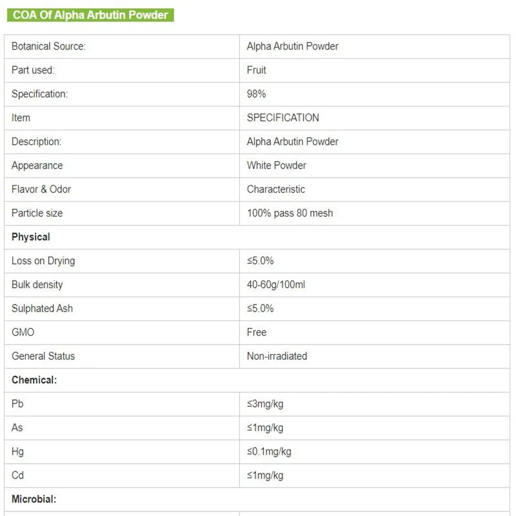Click the GMO Free value
This screenshot has width=516, height=516.
click(257, 333)
